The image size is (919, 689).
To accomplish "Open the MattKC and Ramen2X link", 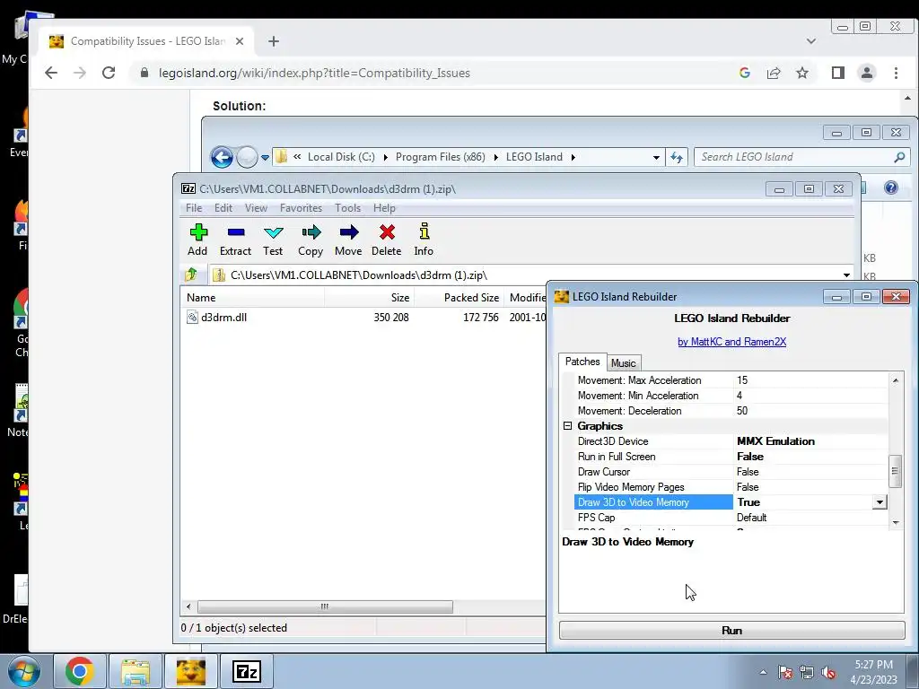I will 732,342.
